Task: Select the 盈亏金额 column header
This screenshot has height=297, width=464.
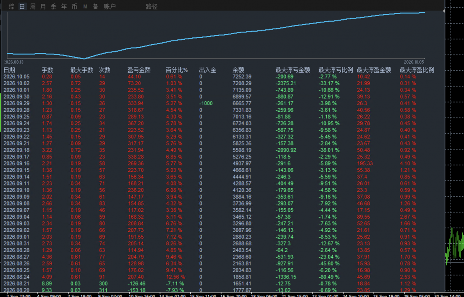Action: point(139,70)
